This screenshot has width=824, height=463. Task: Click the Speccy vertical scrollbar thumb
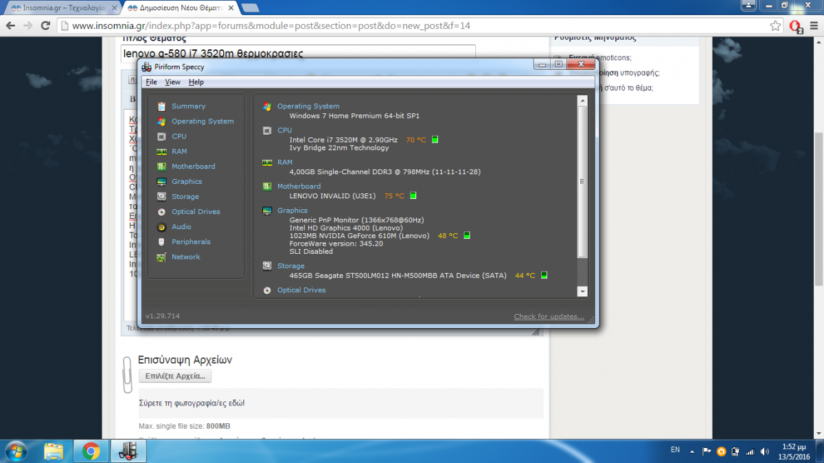coord(583,182)
